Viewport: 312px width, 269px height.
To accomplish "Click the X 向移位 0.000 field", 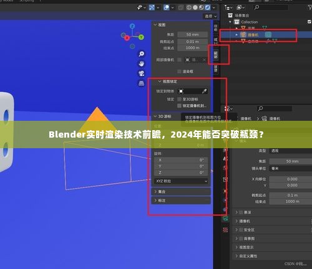I will coord(291,179).
